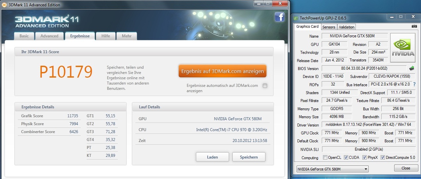
Task: Toggle the CUDA checkbox
Action: (x=346, y=158)
